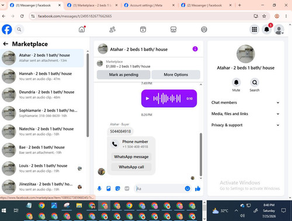The height and width of the screenshot is (221, 292).
Task: Click the audio clip waveform
Action: pos(167,98)
